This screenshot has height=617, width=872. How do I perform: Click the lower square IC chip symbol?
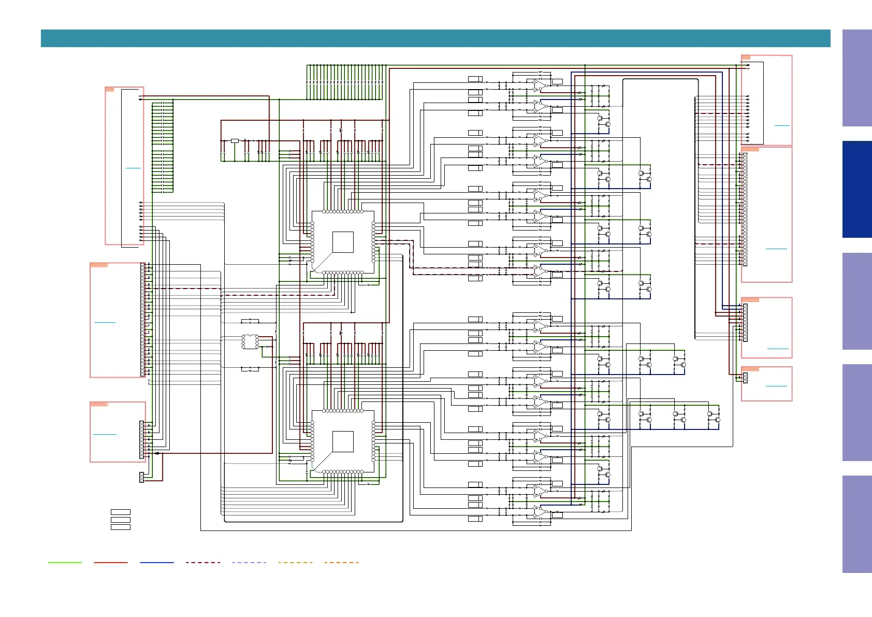click(343, 441)
